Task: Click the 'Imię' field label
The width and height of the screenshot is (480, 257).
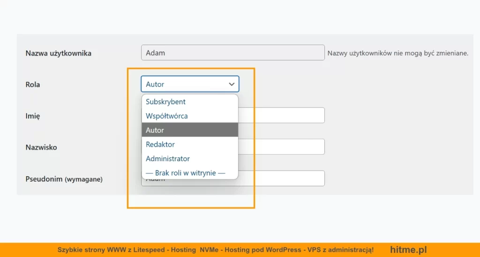Action: click(x=33, y=116)
